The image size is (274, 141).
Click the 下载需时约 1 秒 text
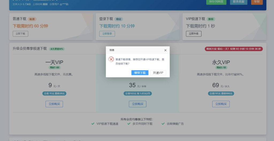click(200, 26)
